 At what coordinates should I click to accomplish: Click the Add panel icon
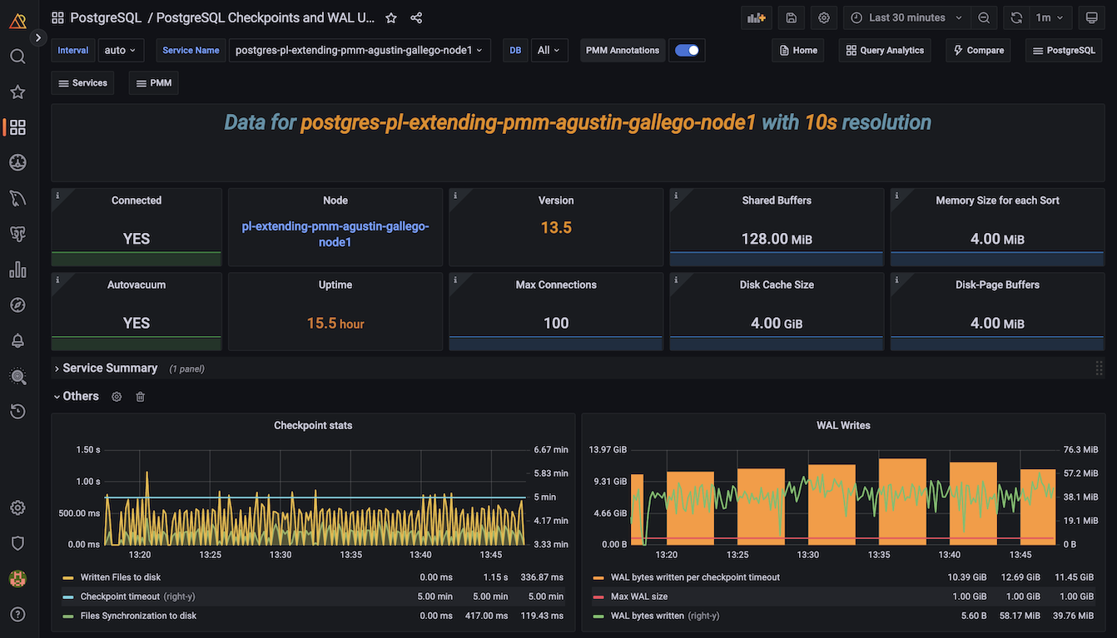pyautogui.click(x=756, y=17)
